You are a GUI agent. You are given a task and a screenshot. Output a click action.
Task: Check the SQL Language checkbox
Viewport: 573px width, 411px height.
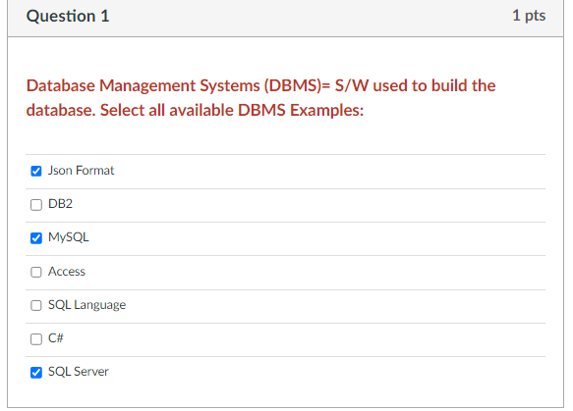(36, 305)
